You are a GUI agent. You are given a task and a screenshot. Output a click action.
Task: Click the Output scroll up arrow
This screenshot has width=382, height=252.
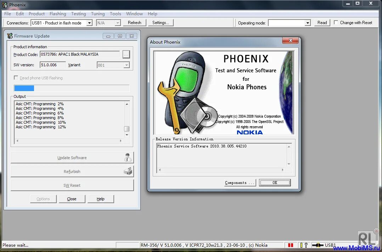pyautogui.click(x=127, y=104)
